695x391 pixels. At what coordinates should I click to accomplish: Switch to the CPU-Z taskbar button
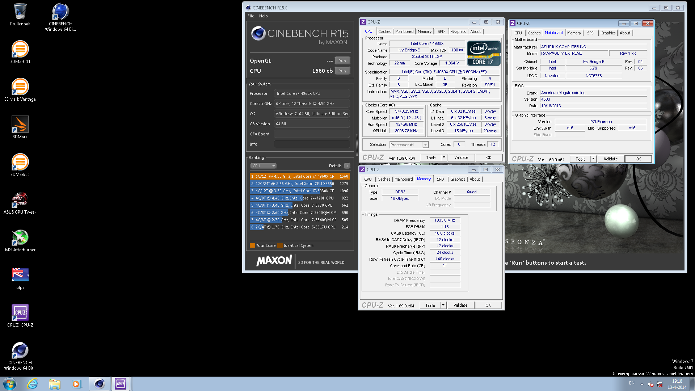point(121,384)
